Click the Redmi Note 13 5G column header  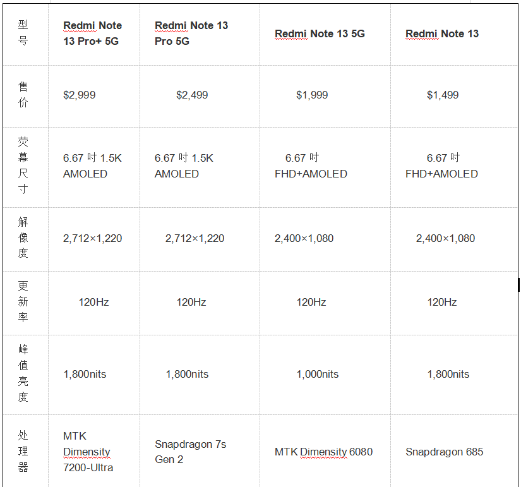[x=320, y=33]
